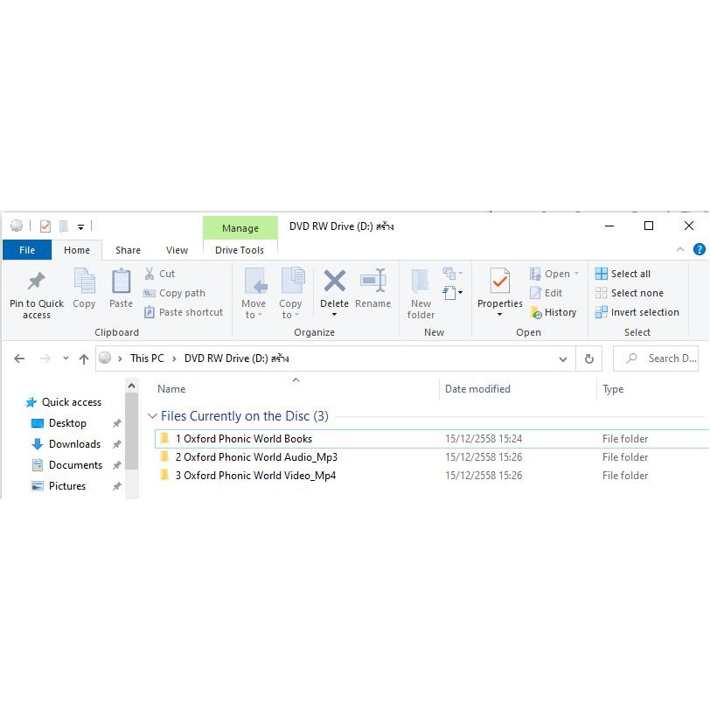
Task: Switch to the View tab
Action: coord(177,250)
